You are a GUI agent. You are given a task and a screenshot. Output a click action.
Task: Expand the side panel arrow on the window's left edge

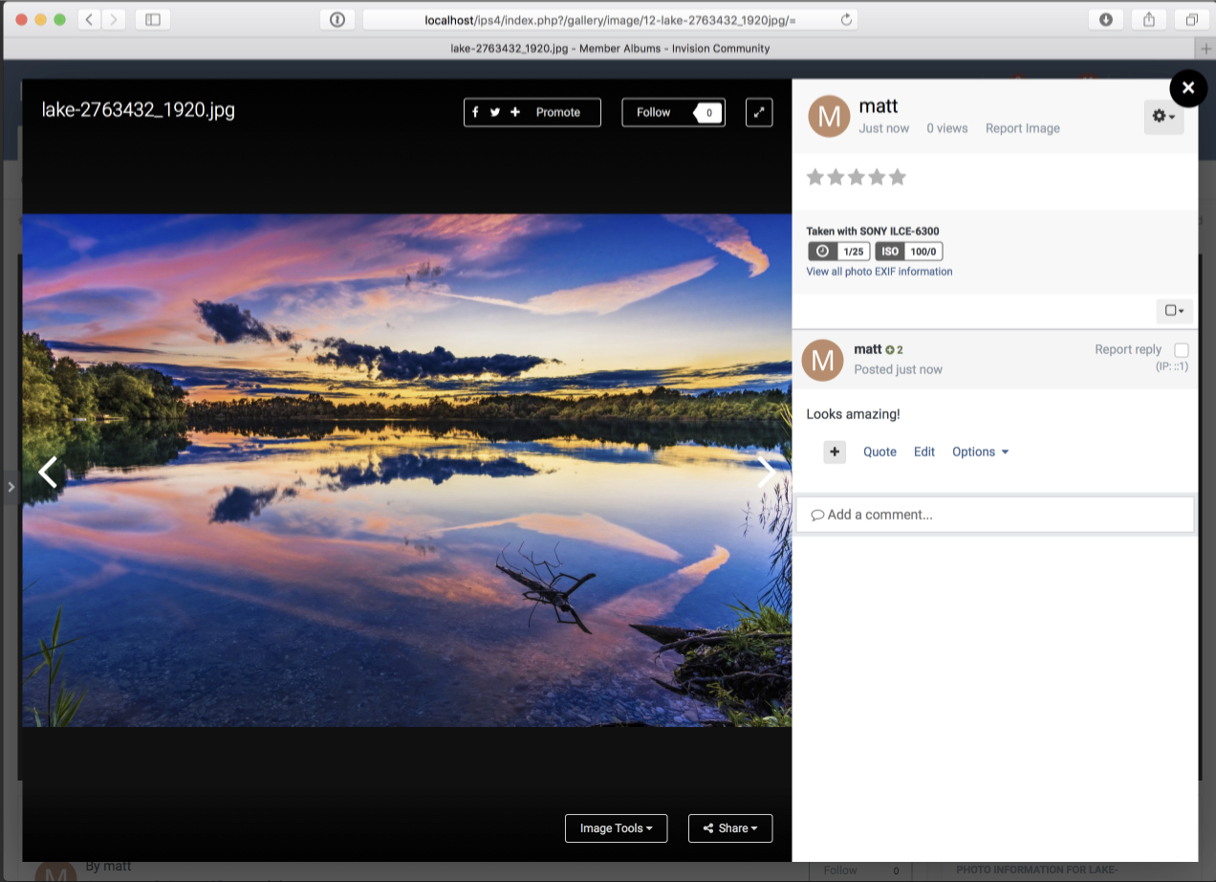tap(11, 487)
